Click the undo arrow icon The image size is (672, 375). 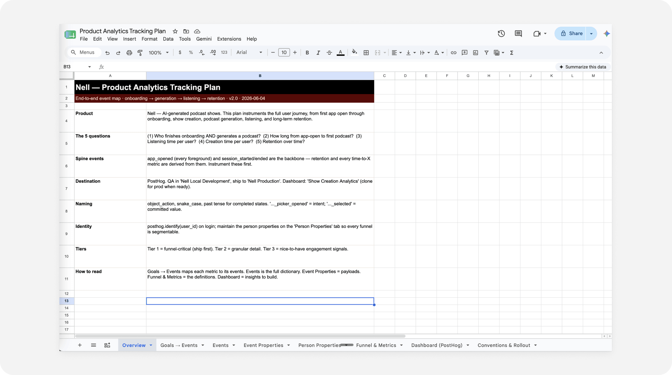107,53
